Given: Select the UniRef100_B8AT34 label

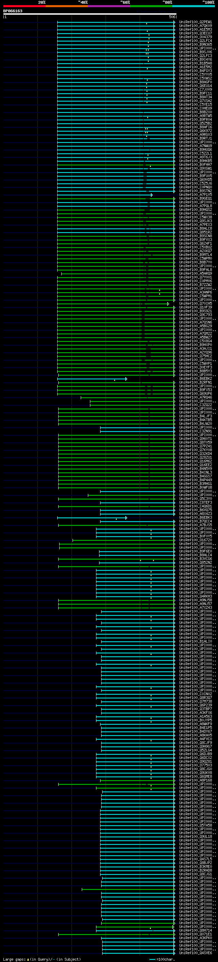Looking at the screenshot, I should (195, 97).
